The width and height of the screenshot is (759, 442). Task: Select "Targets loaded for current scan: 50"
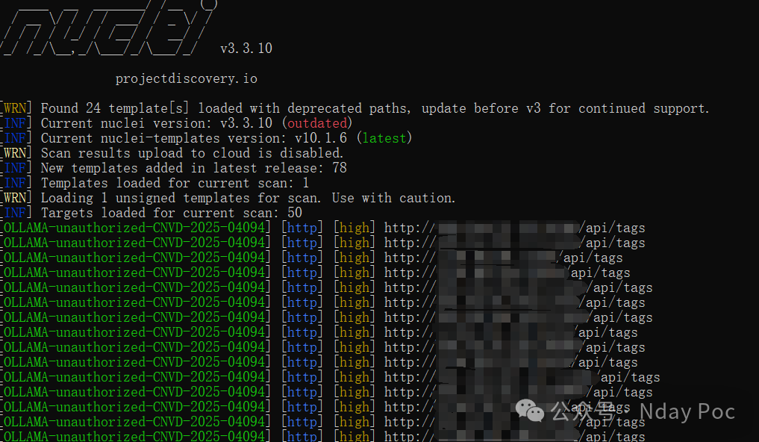coord(172,214)
